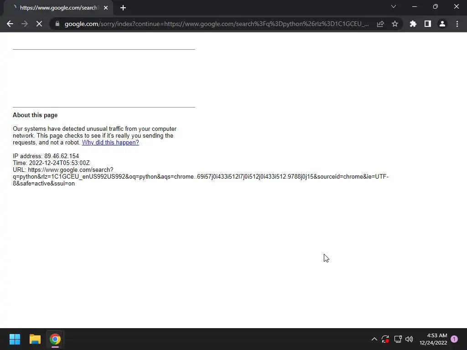View site information lock icon

pos(57,24)
